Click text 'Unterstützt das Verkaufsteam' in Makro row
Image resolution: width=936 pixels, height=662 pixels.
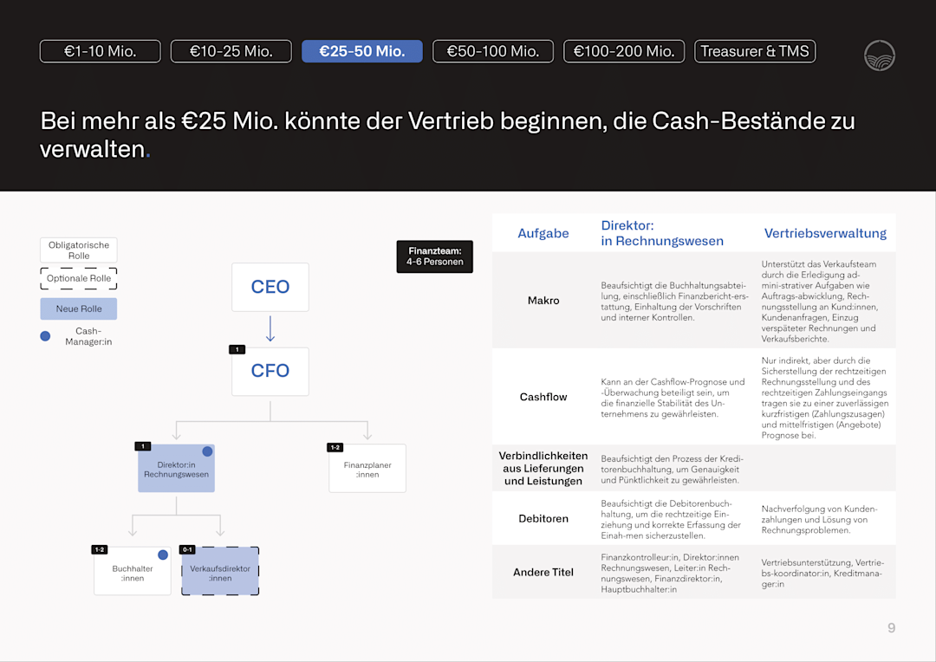click(x=820, y=302)
